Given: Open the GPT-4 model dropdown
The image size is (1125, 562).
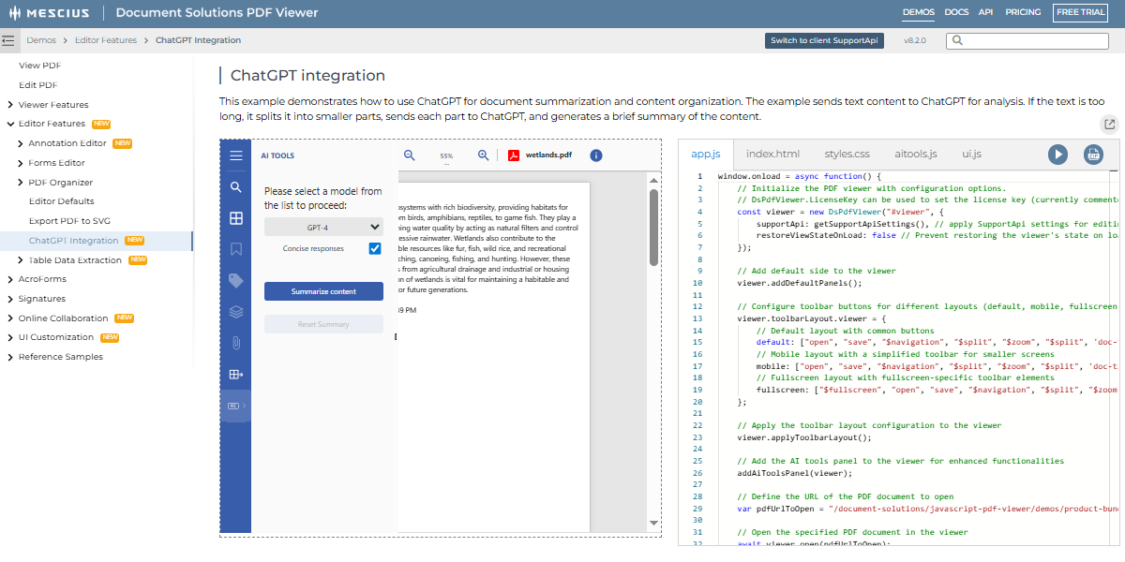Looking at the screenshot, I should [323, 227].
